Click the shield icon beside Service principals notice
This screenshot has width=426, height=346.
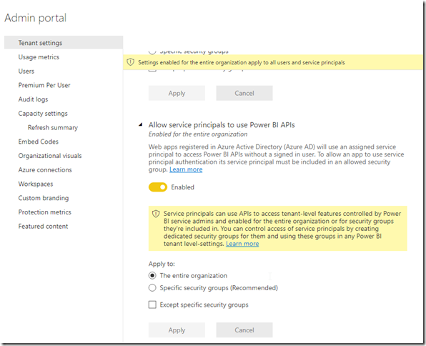click(156, 214)
